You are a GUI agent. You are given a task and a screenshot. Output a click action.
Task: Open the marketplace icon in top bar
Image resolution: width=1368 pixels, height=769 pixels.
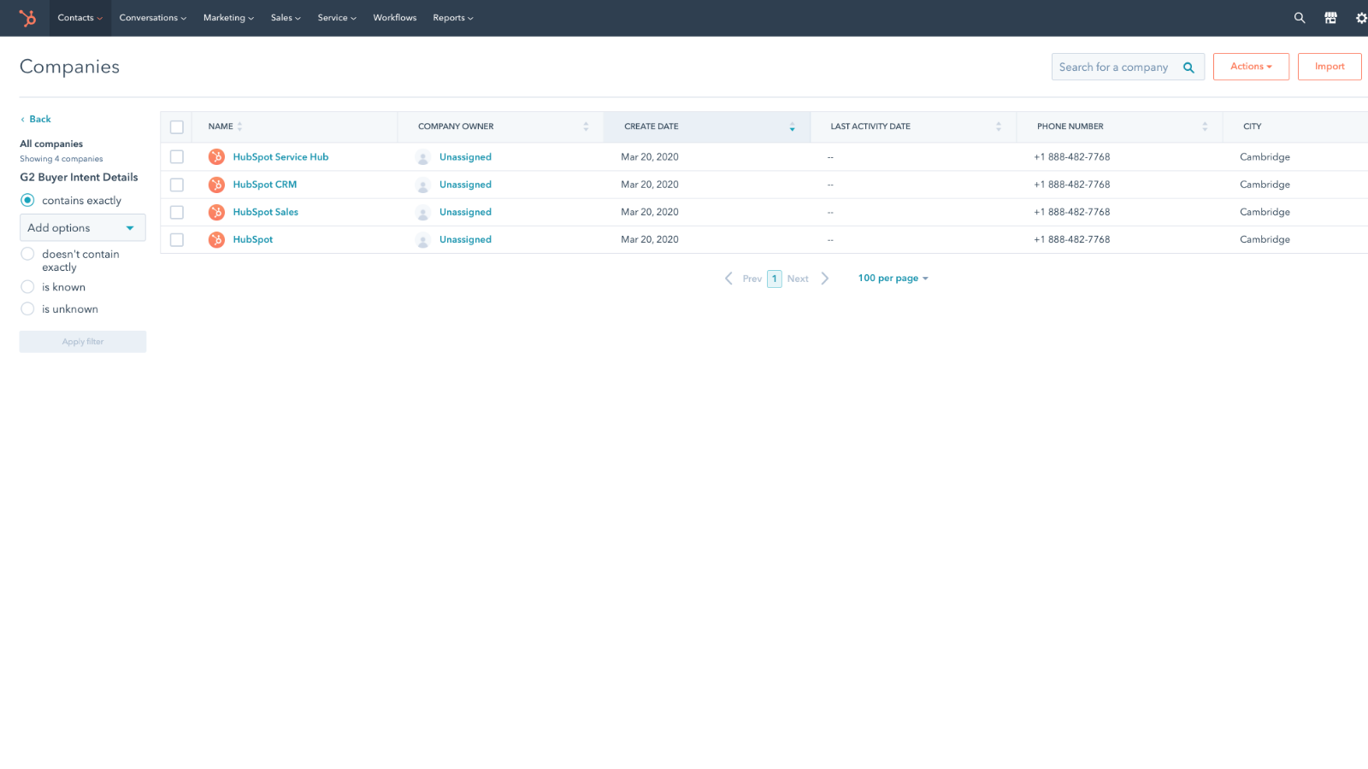click(x=1330, y=18)
